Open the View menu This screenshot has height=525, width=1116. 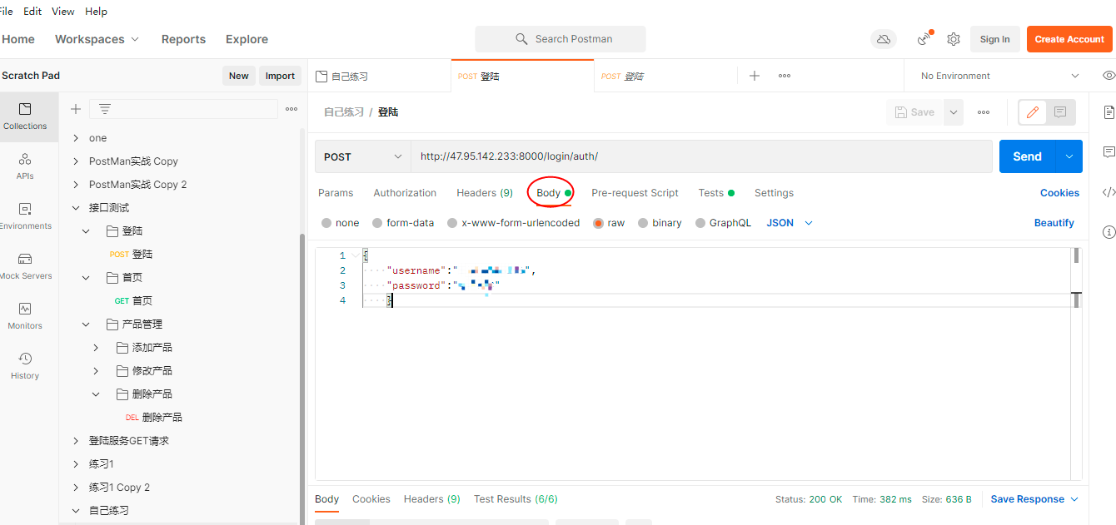63,12
